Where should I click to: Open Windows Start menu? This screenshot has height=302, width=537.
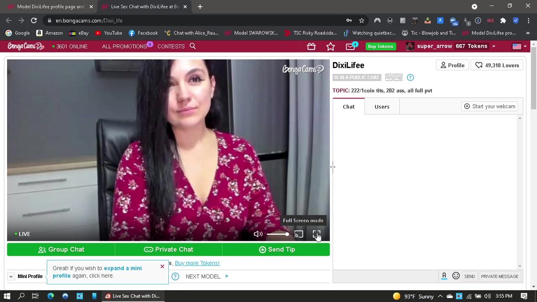point(7,296)
